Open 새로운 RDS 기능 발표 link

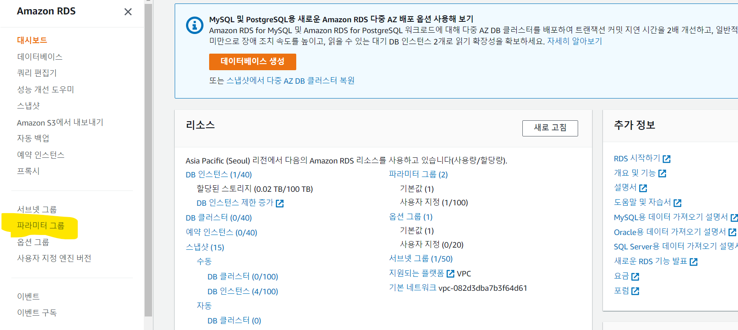tap(650, 261)
